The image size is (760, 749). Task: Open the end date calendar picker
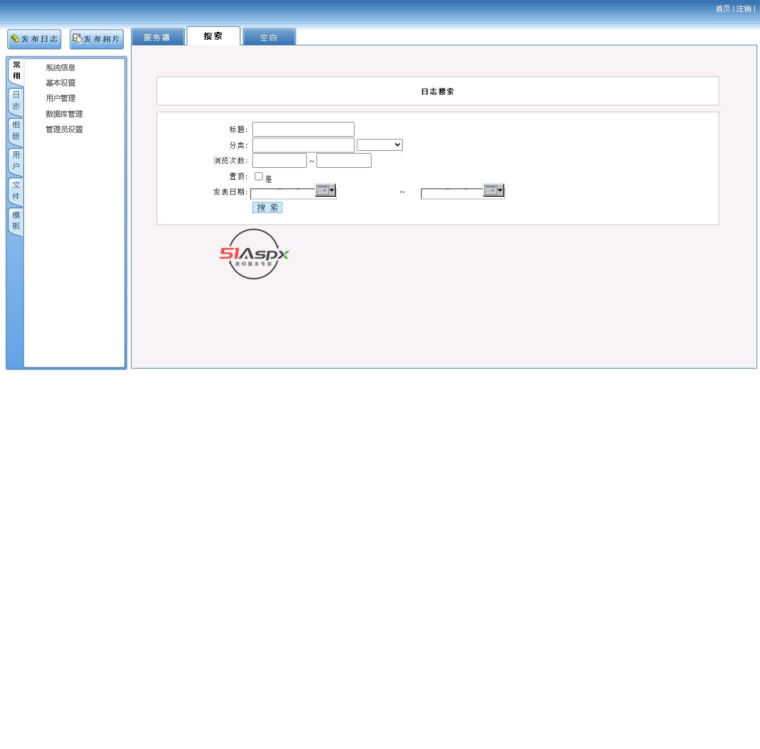pyautogui.click(x=493, y=190)
